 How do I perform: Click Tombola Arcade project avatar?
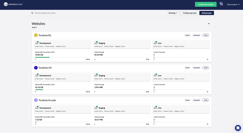click(x=36, y=100)
